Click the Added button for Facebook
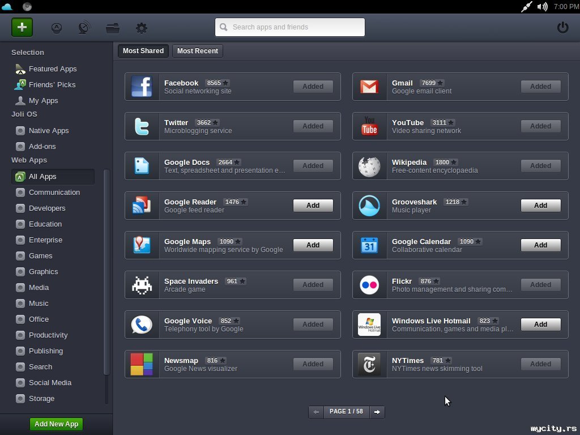 [x=313, y=87]
